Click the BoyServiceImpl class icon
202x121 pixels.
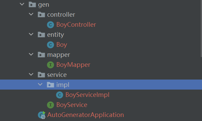60,95
